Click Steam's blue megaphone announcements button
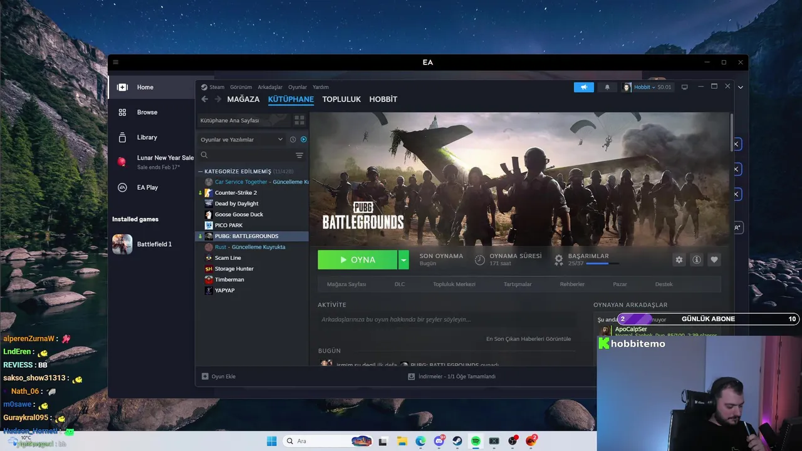The height and width of the screenshot is (451, 802). click(583, 87)
